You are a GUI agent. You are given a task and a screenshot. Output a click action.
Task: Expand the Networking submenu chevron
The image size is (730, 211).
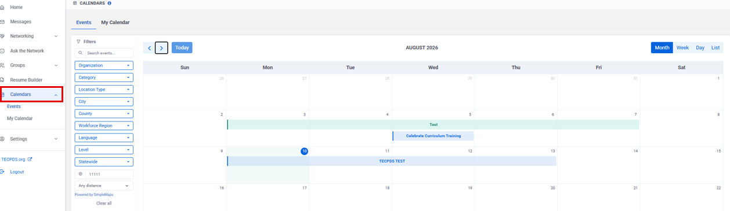(x=56, y=36)
